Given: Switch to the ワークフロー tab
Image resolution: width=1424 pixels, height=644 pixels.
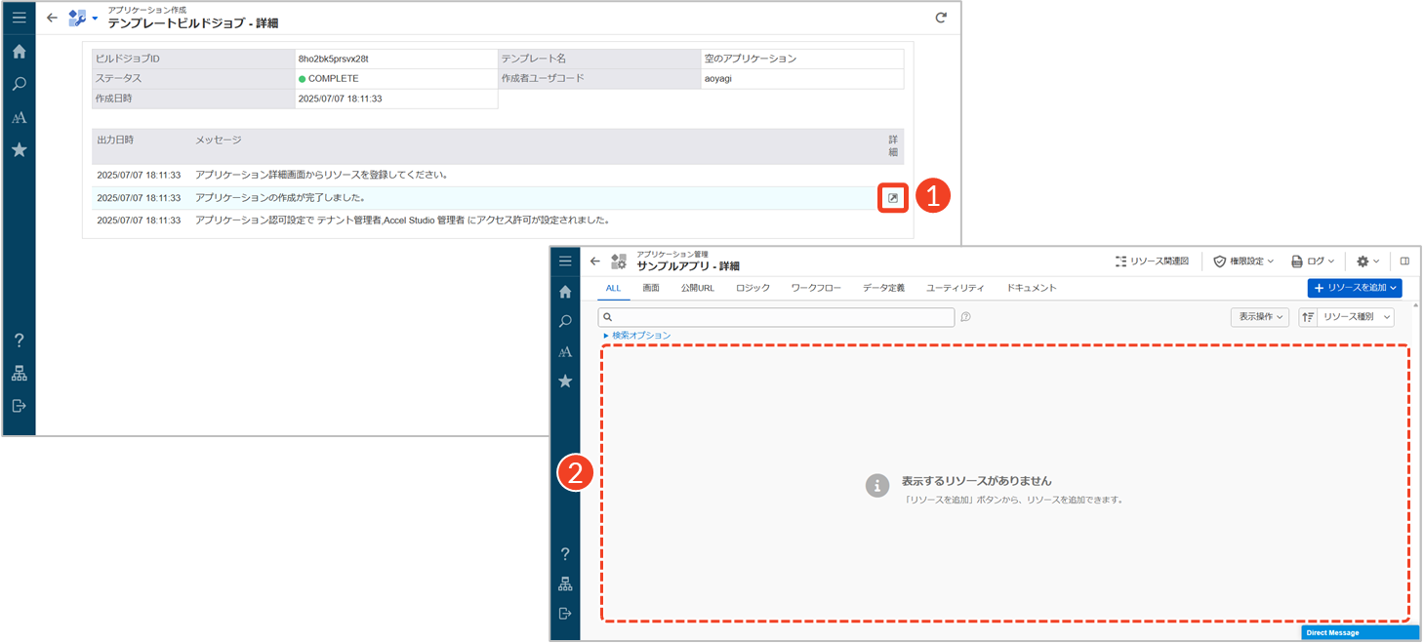Looking at the screenshot, I should coord(816,288).
